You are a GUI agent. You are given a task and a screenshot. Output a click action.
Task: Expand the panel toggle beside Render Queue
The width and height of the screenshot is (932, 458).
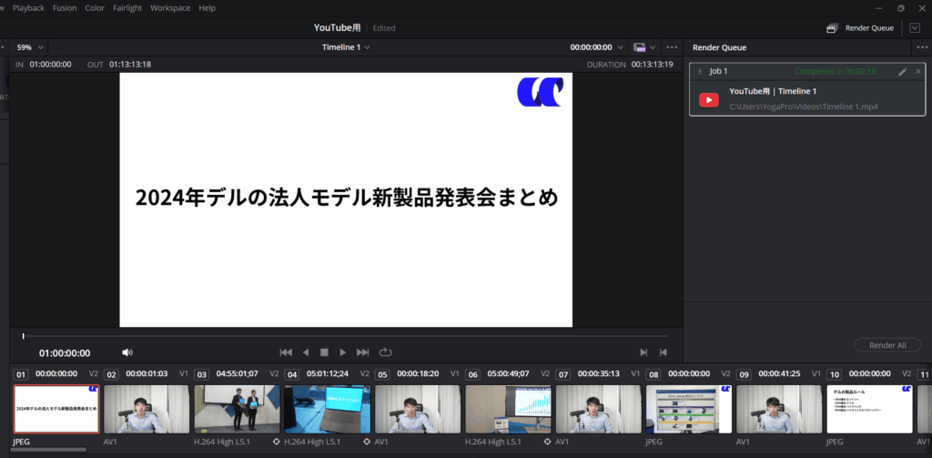[x=915, y=28]
